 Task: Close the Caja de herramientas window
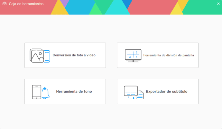218,4
